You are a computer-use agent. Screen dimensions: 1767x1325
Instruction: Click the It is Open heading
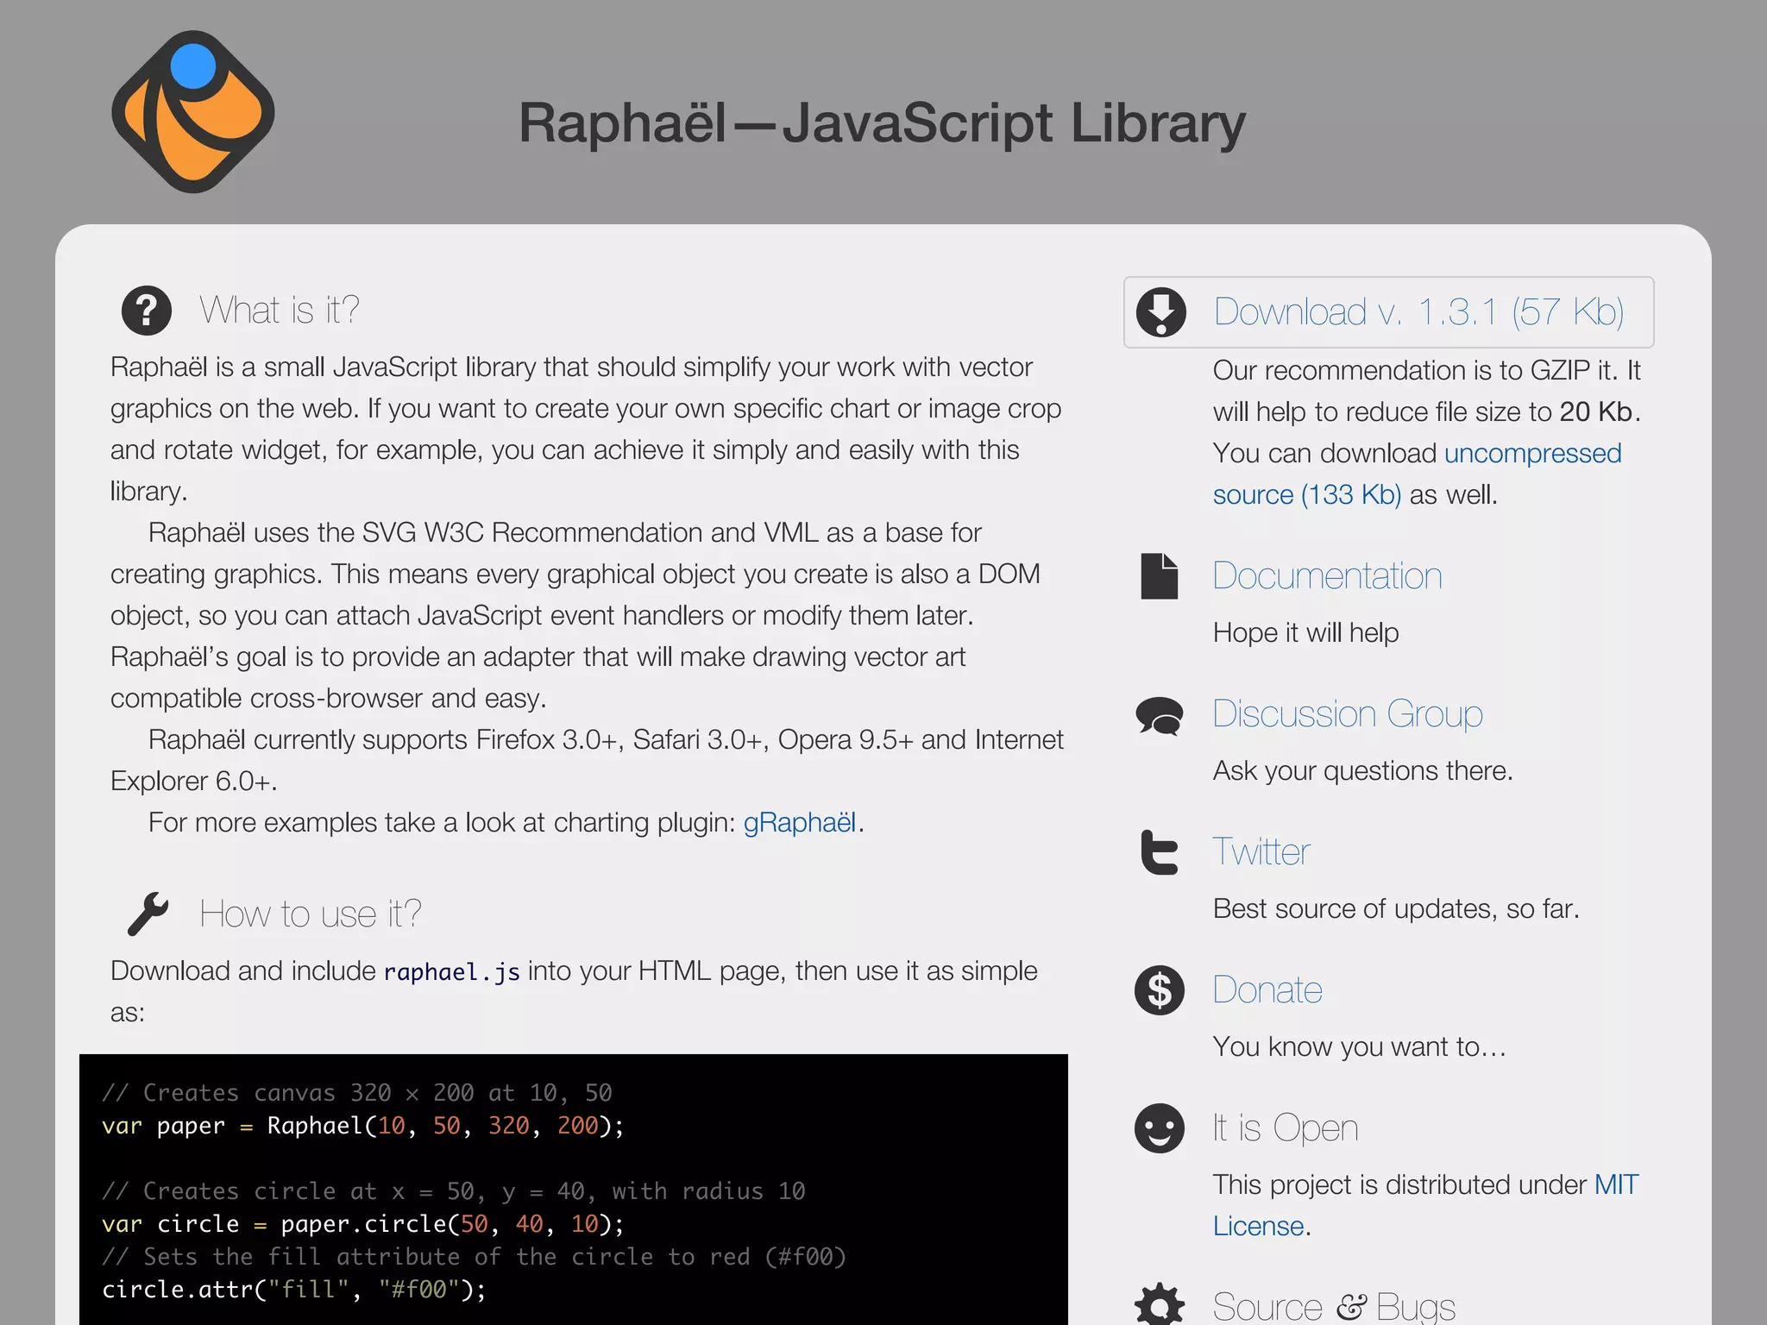[1286, 1128]
